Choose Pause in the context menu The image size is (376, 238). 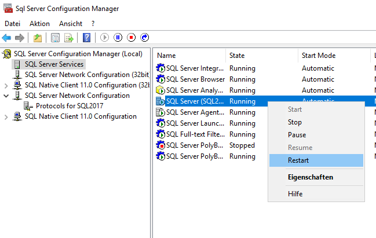[316, 135]
